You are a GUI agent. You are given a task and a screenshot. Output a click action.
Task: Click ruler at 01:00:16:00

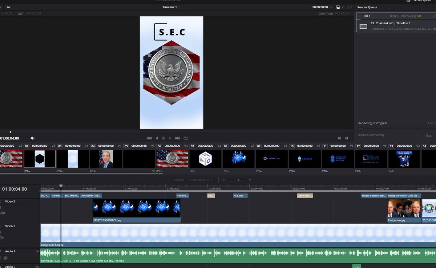point(131,189)
